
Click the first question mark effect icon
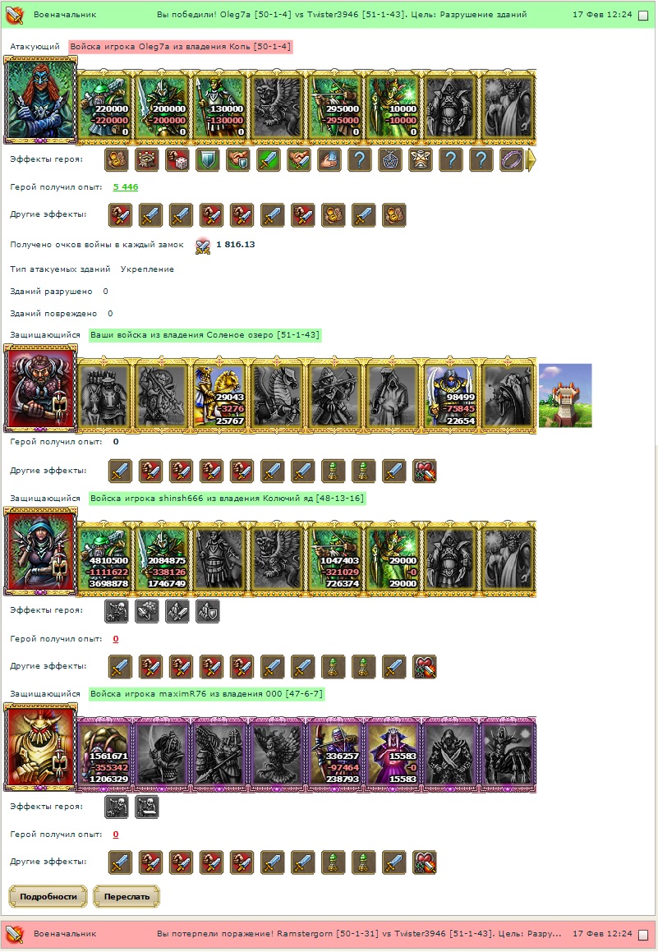pyautogui.click(x=359, y=160)
